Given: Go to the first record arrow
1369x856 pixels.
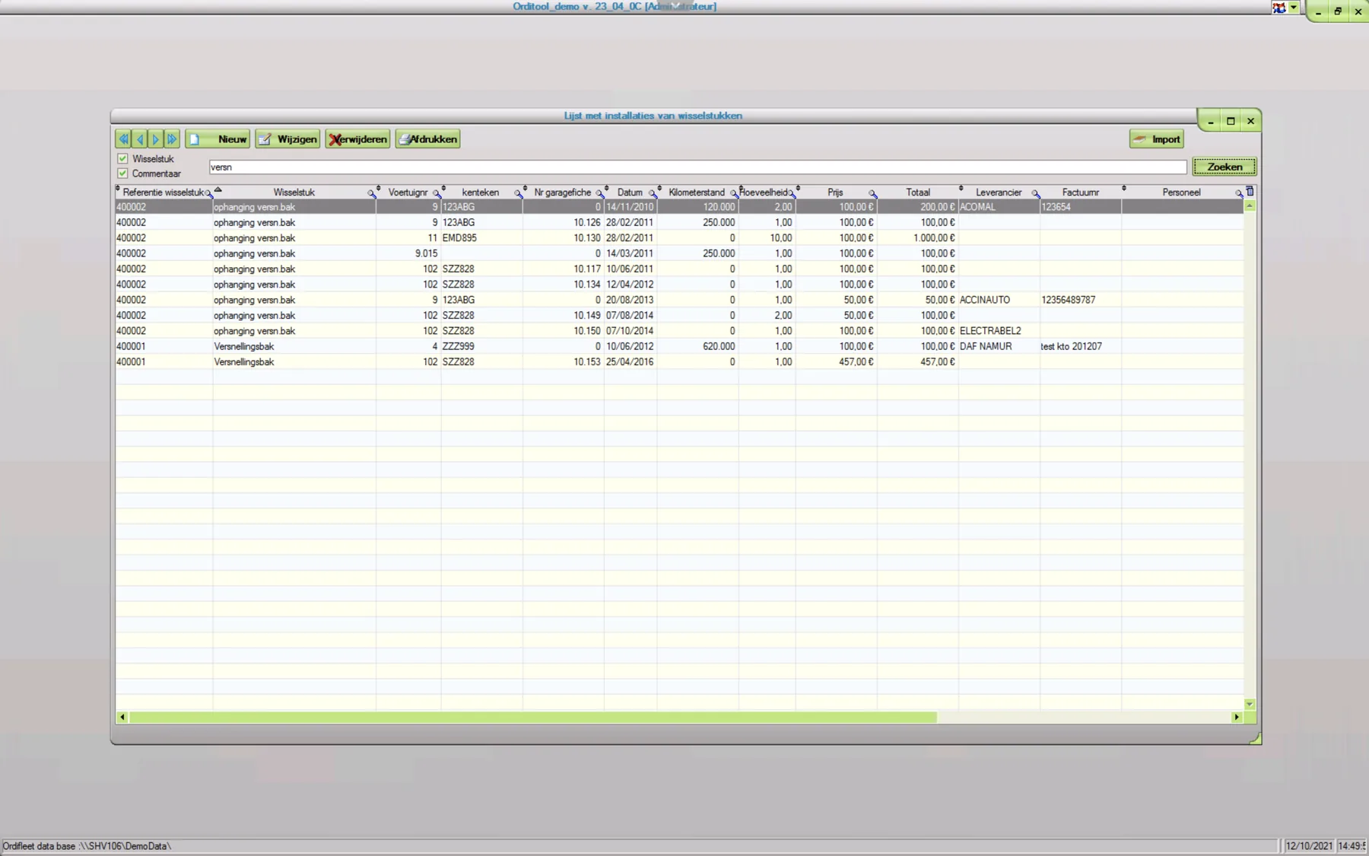Looking at the screenshot, I should click(x=123, y=139).
